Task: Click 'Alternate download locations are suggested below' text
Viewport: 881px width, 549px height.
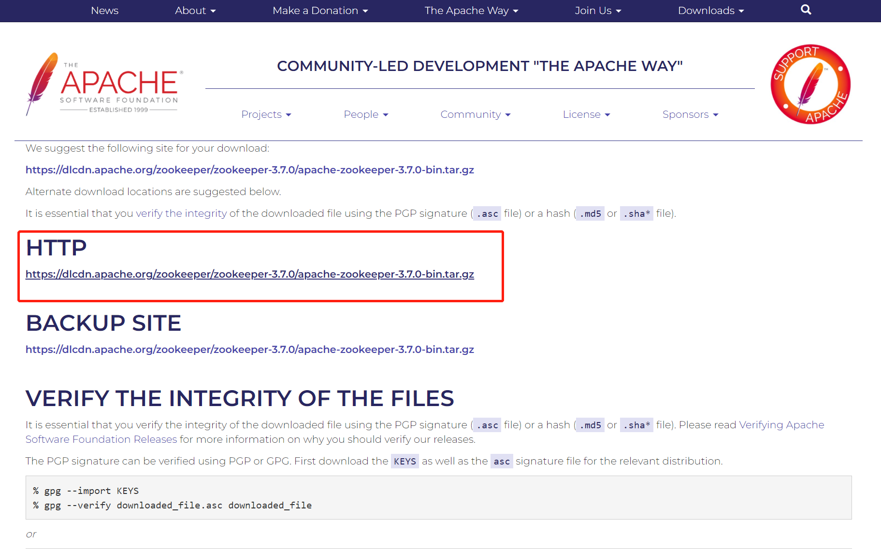Action: [153, 192]
